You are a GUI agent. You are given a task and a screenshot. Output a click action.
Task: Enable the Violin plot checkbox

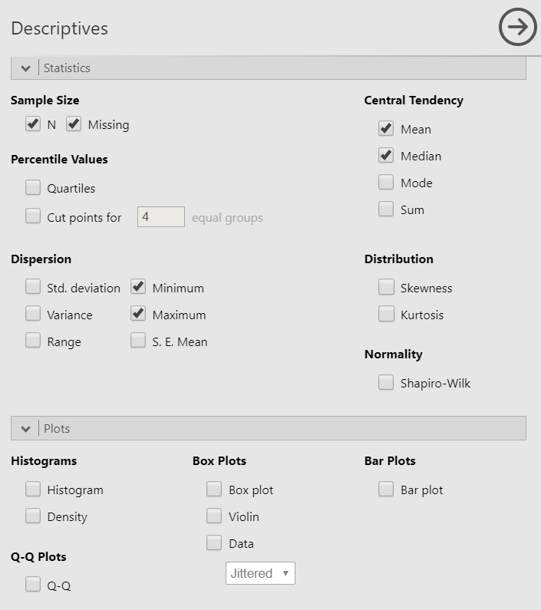pyautogui.click(x=214, y=516)
